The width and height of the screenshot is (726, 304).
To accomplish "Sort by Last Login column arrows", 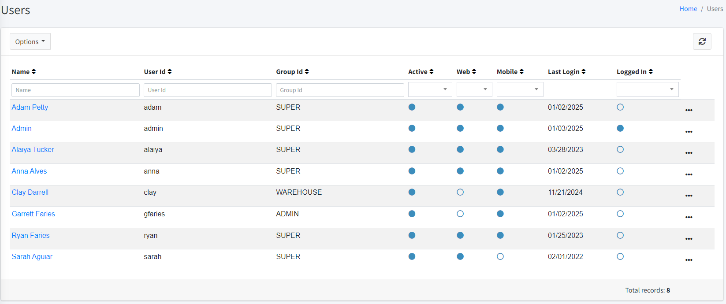I will tap(584, 72).
